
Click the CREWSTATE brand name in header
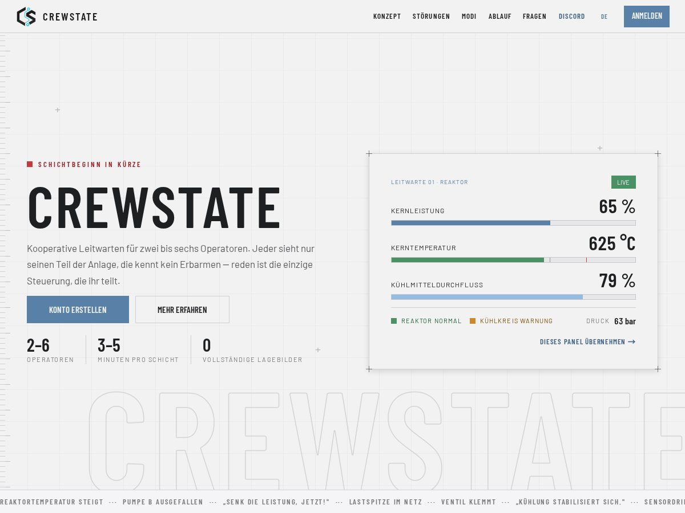click(70, 17)
